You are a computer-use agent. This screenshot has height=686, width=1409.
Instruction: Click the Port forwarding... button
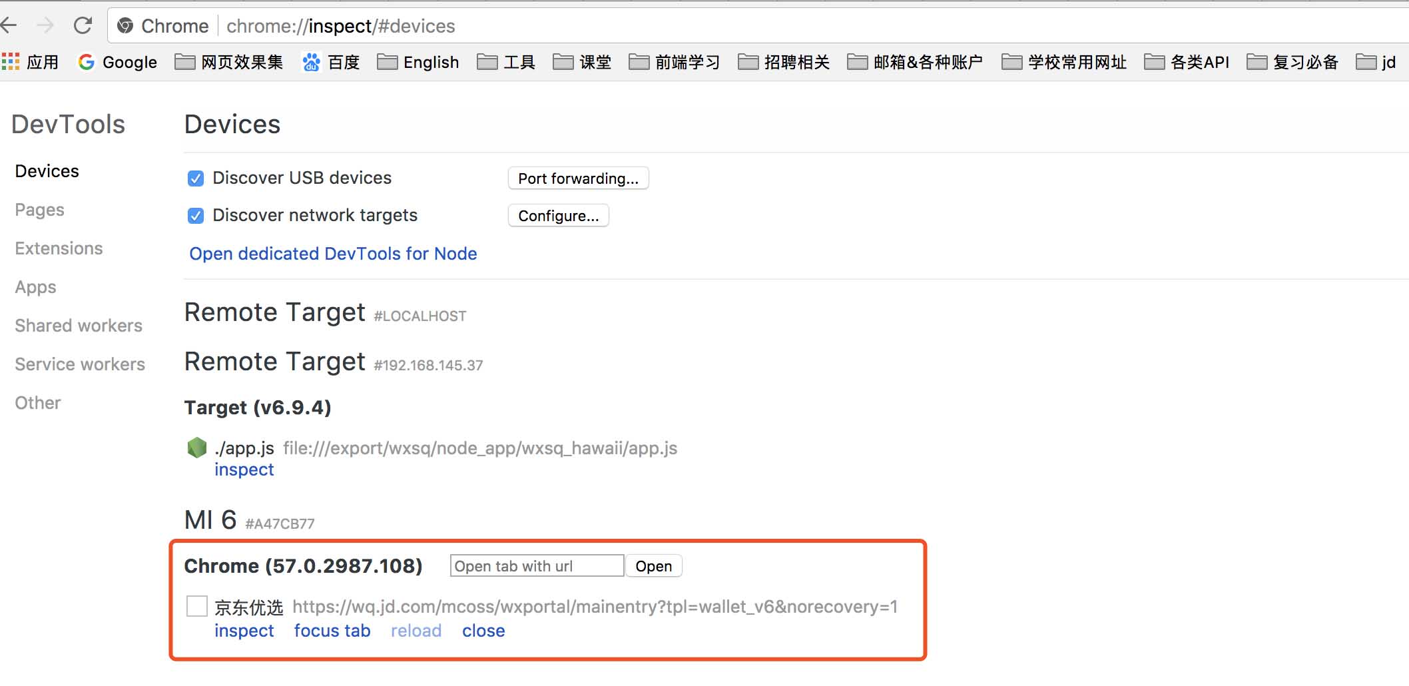click(579, 178)
